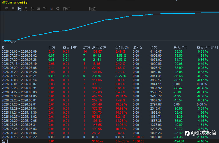This screenshot has width=219, height=143.
Task: Click the 次数 column header
Action: pos(86,47)
